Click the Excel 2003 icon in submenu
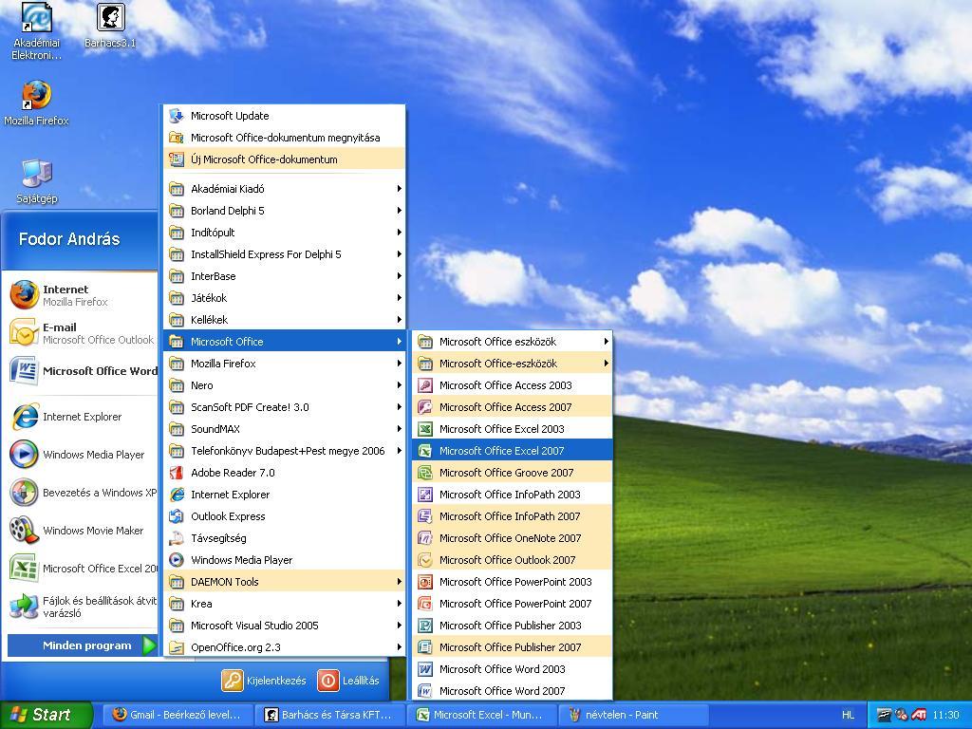The image size is (972, 729). pos(425,429)
